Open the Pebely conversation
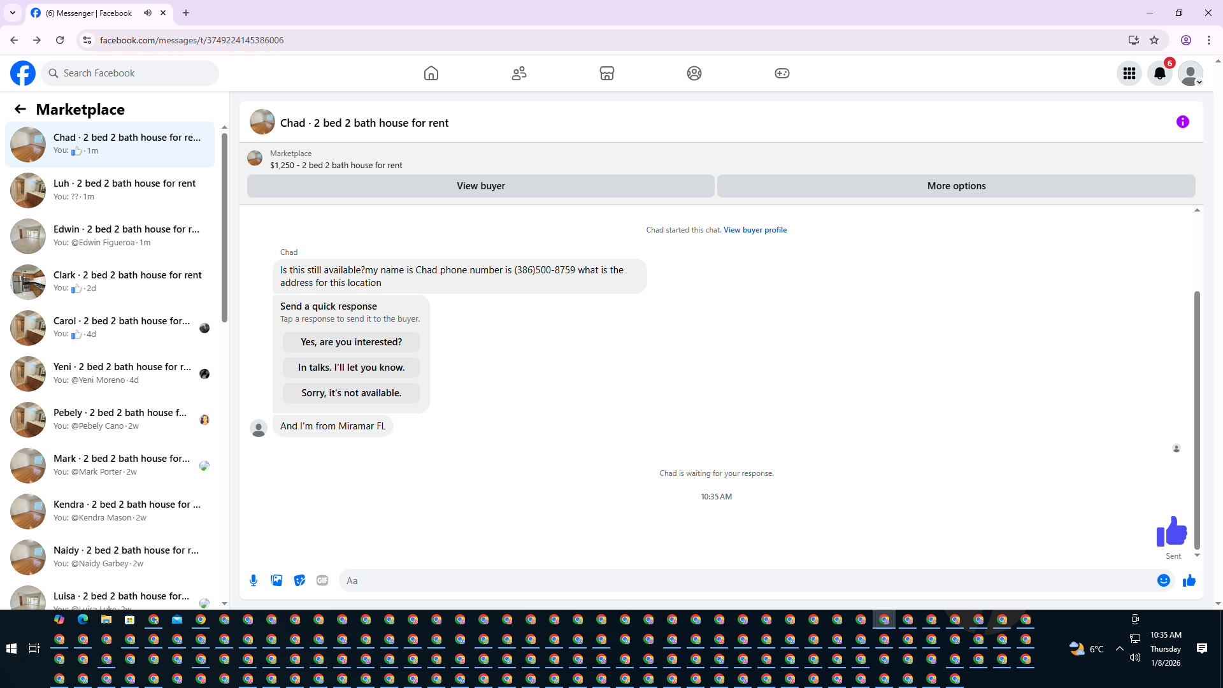This screenshot has height=688, width=1223. (110, 420)
